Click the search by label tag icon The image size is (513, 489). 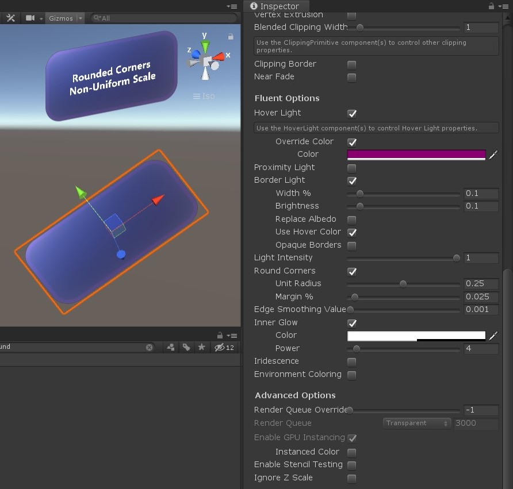pyautogui.click(x=186, y=347)
